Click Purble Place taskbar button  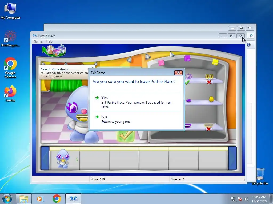[x=73, y=199]
